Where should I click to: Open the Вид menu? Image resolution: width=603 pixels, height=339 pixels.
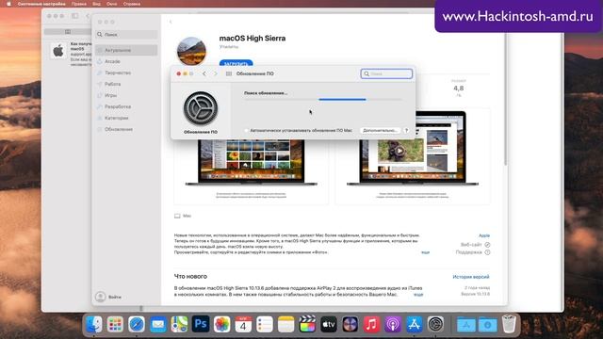point(96,4)
